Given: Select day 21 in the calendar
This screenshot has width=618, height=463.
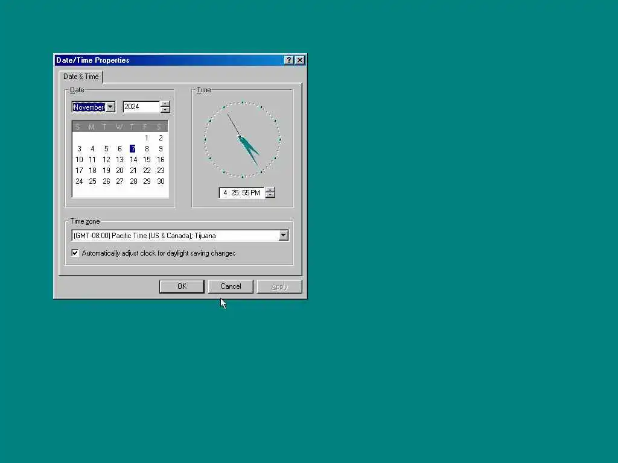Looking at the screenshot, I should [x=133, y=171].
